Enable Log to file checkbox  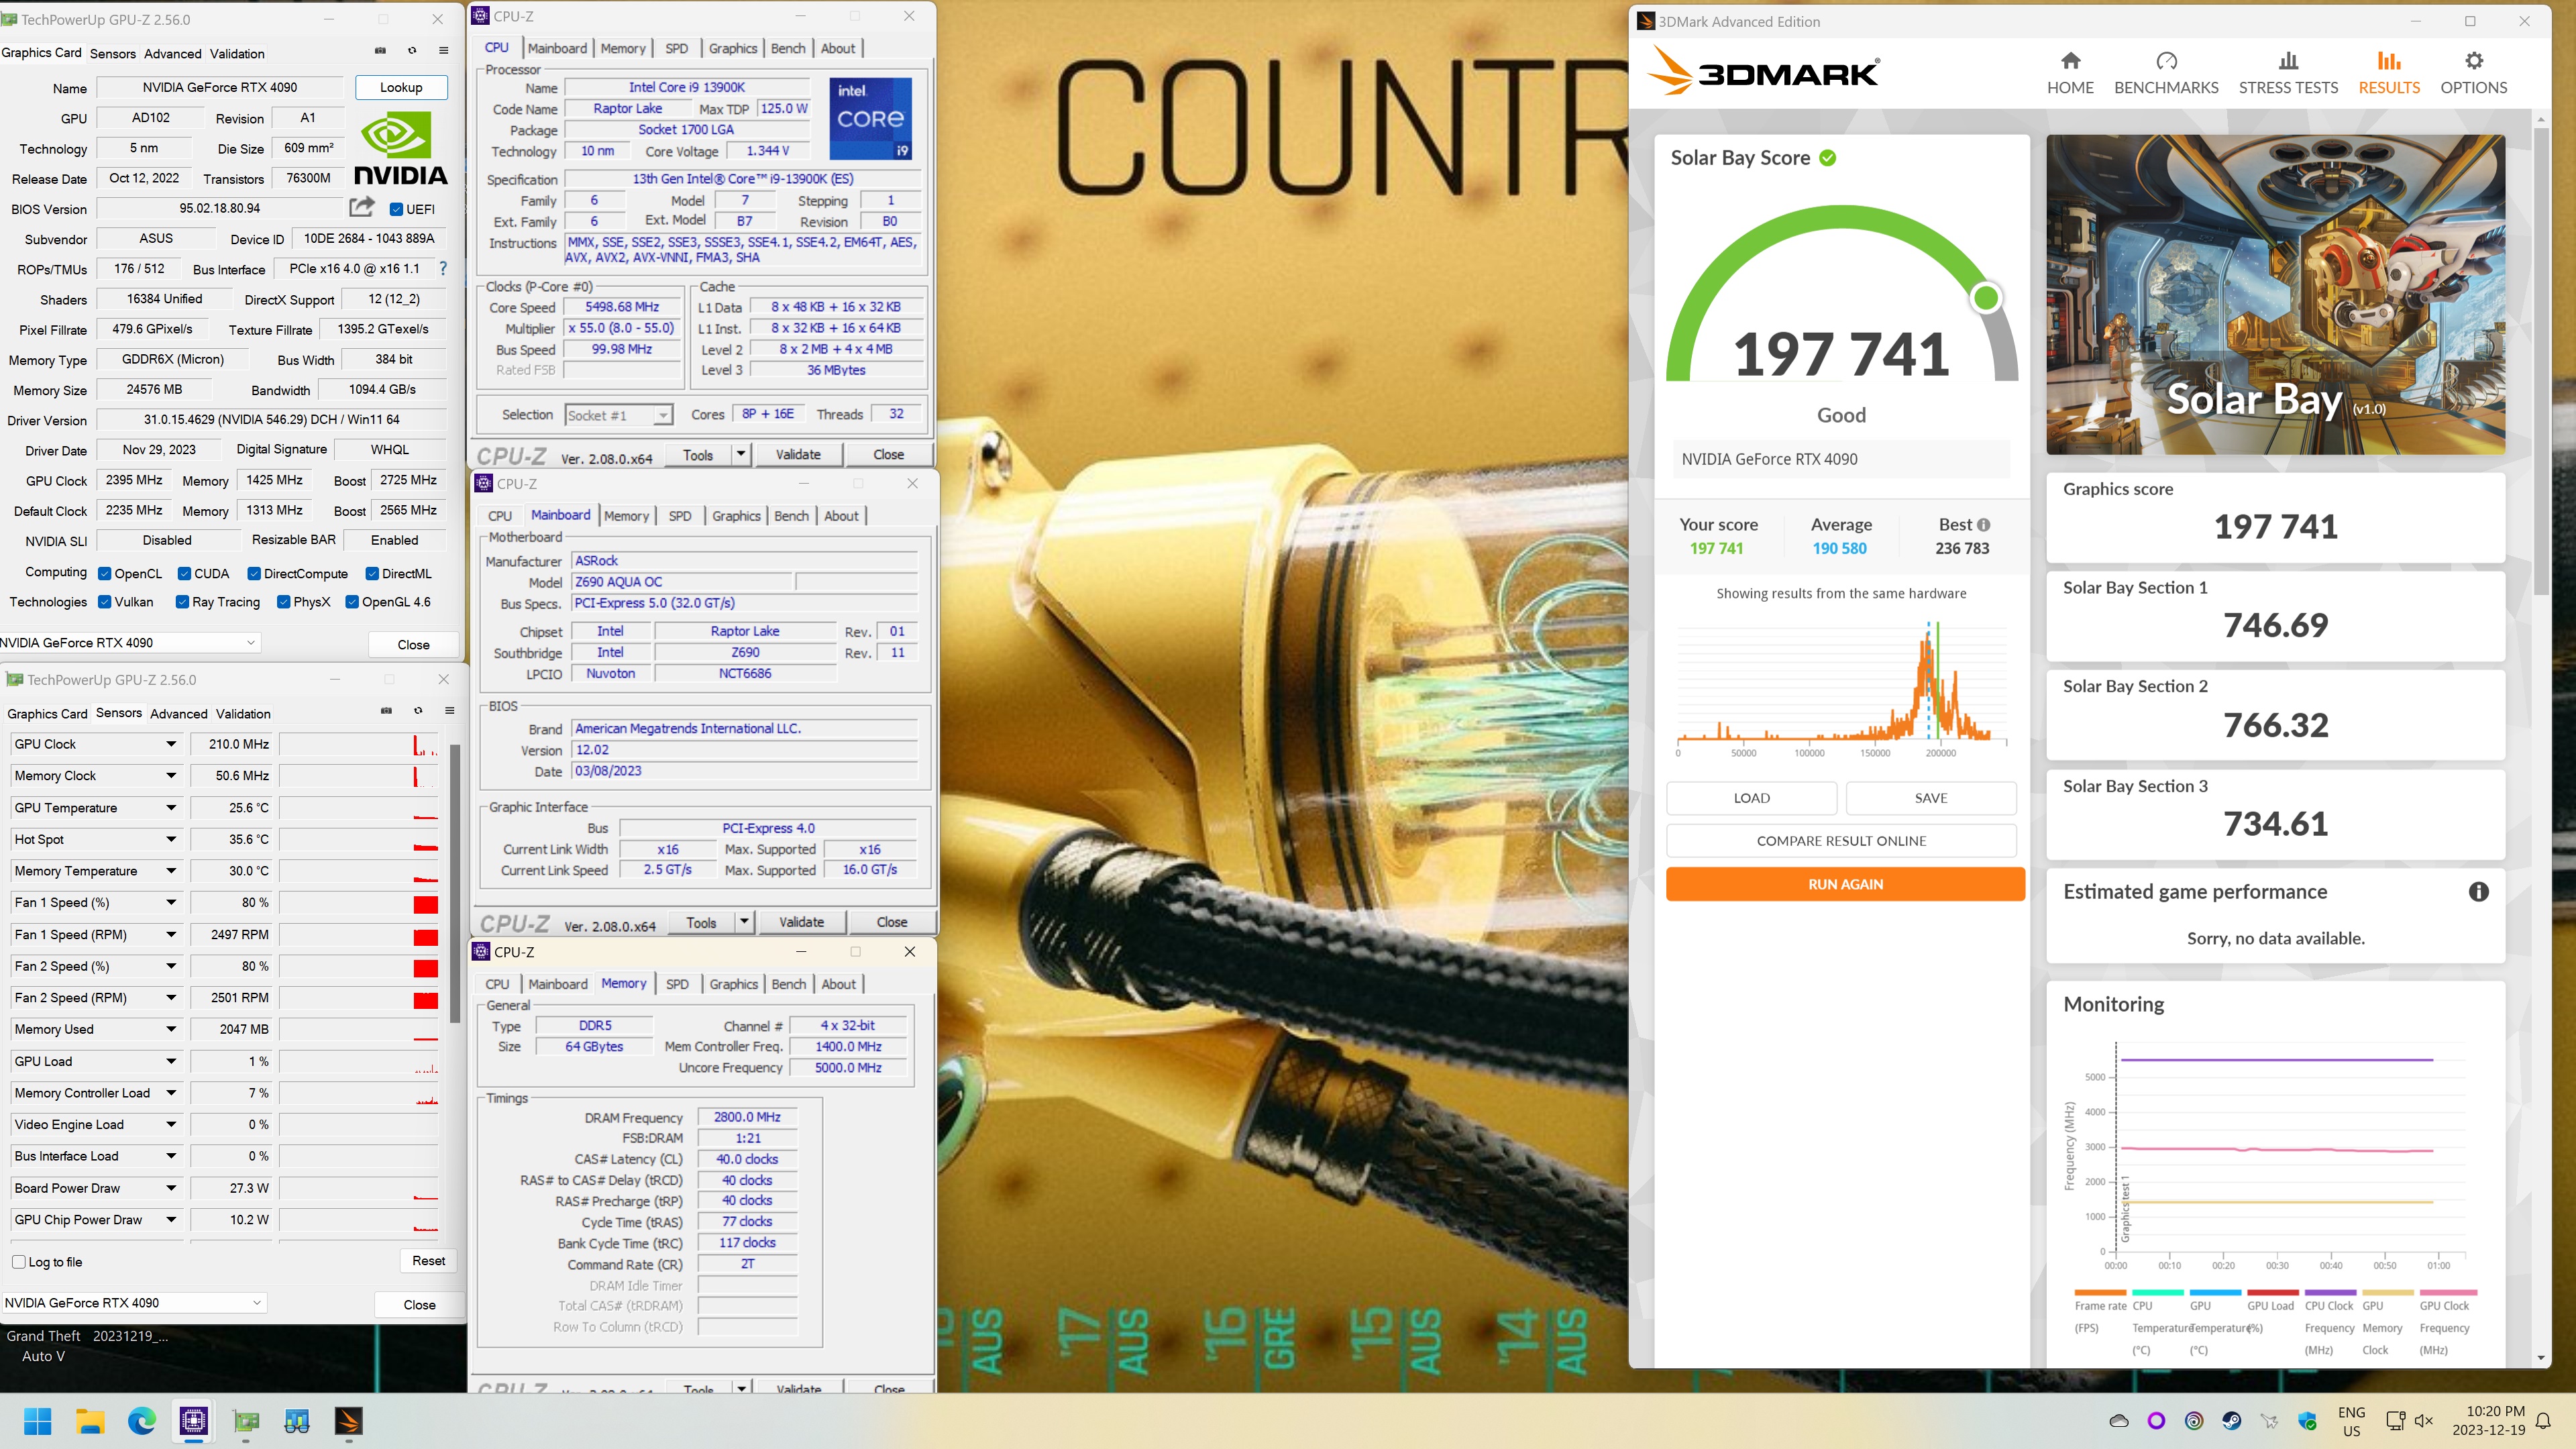pyautogui.click(x=19, y=1262)
